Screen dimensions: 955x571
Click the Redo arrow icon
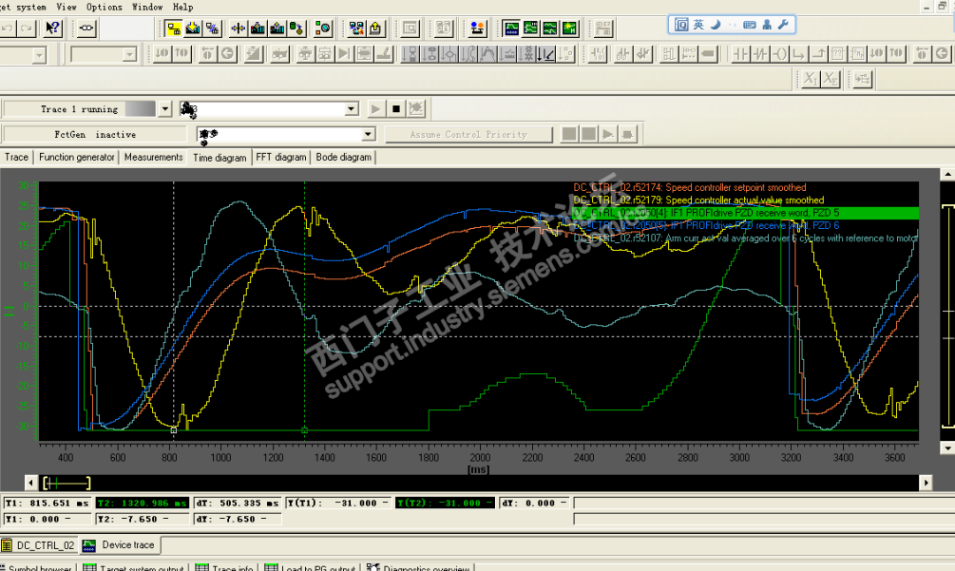point(27,28)
